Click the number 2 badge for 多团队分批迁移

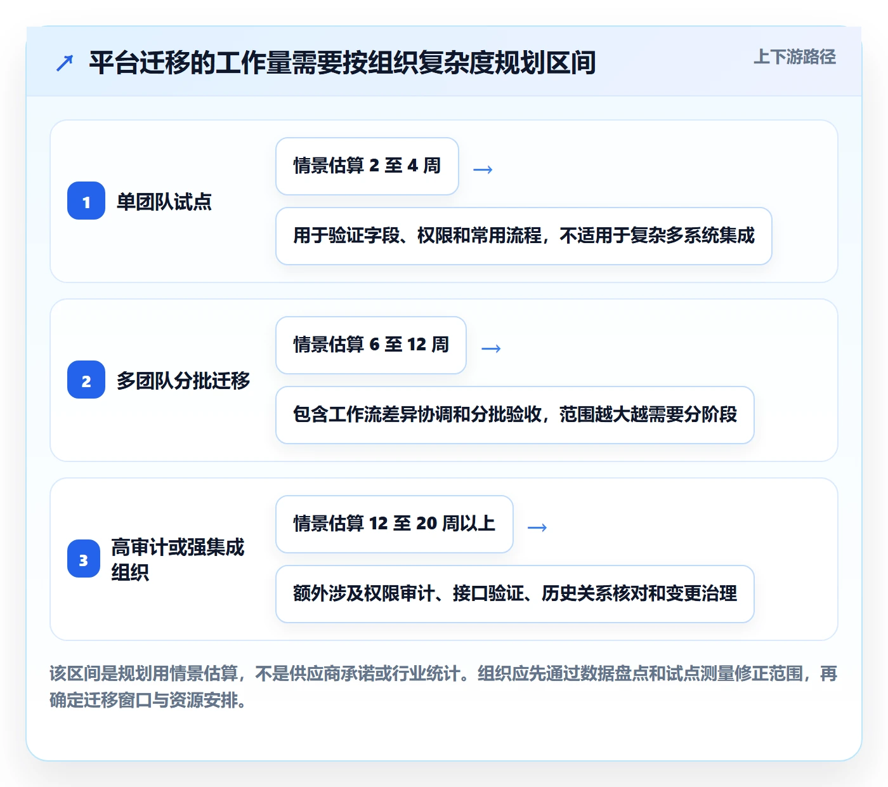pyautogui.click(x=86, y=380)
